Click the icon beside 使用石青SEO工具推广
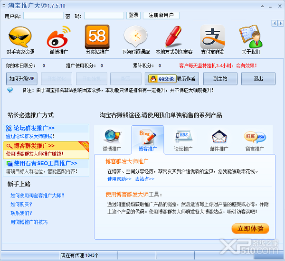 tap(9, 163)
